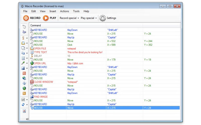
Task: Click the red letter A label icon
Action: coord(24,111)
